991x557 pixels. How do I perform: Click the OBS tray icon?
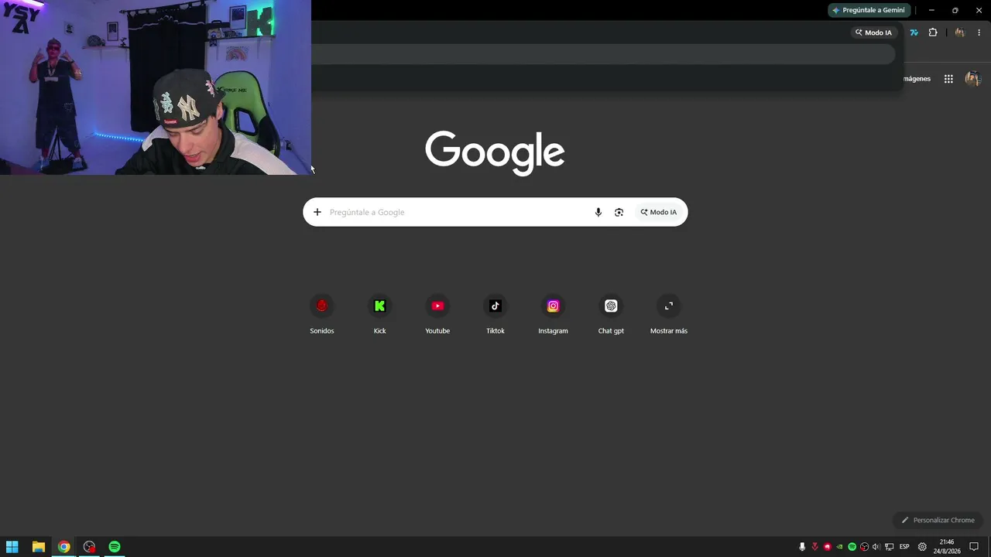[864, 547]
